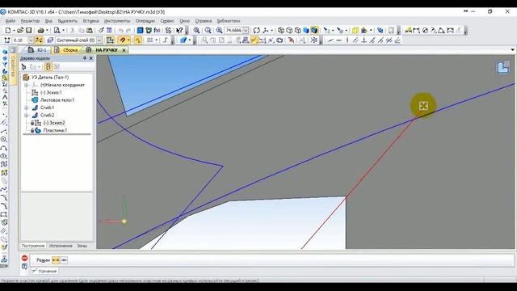Pin the model tree panel
Viewport: 517px width, 291px height.
pyautogui.click(x=84, y=58)
